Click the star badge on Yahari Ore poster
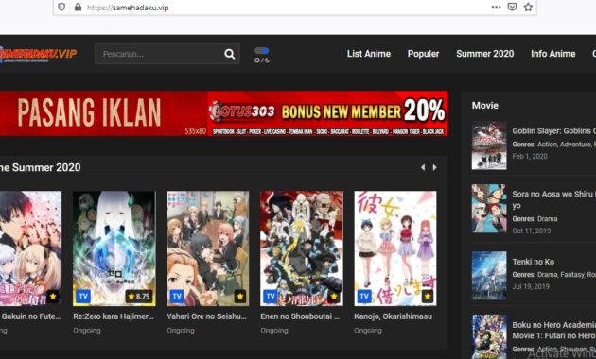This screenshot has height=359, width=596. click(x=240, y=296)
